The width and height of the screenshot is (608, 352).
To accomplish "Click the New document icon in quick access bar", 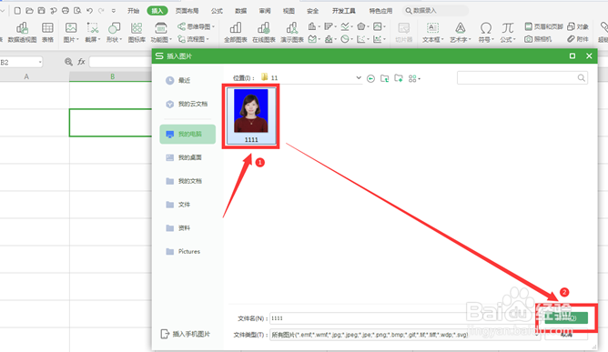I will pyautogui.click(x=17, y=11).
